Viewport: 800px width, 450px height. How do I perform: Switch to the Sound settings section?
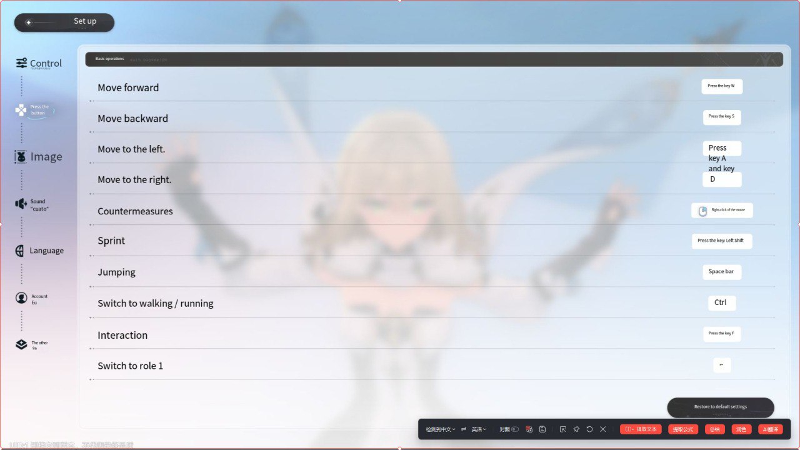click(32, 204)
